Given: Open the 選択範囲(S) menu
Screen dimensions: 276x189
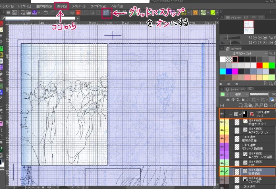Looking at the screenshot, I should click(44, 6).
